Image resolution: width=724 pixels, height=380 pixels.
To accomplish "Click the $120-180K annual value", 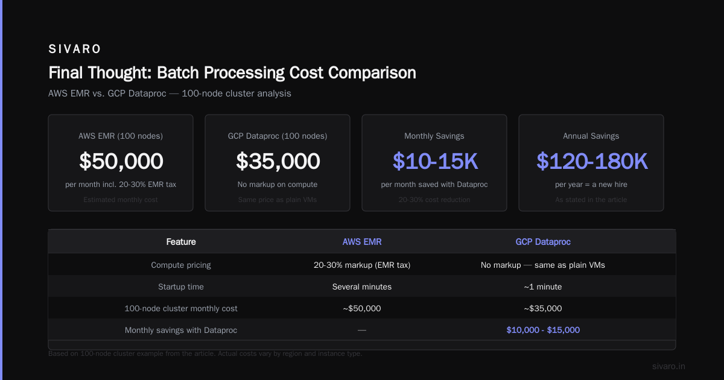I will pyautogui.click(x=591, y=161).
